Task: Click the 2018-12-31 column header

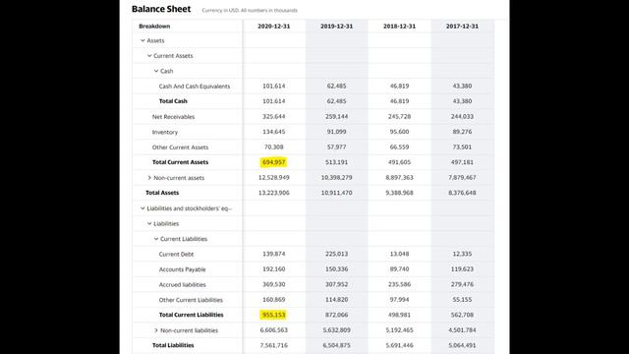Action: 399,27
